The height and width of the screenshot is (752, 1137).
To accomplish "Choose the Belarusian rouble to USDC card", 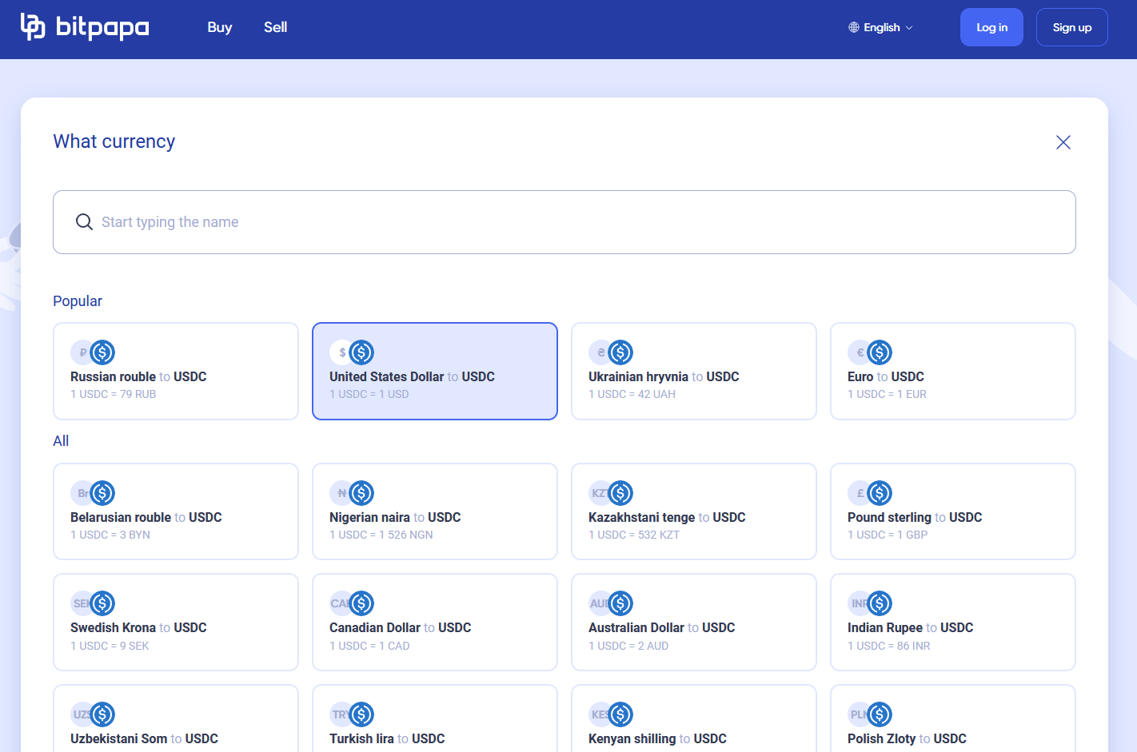I will [x=176, y=511].
